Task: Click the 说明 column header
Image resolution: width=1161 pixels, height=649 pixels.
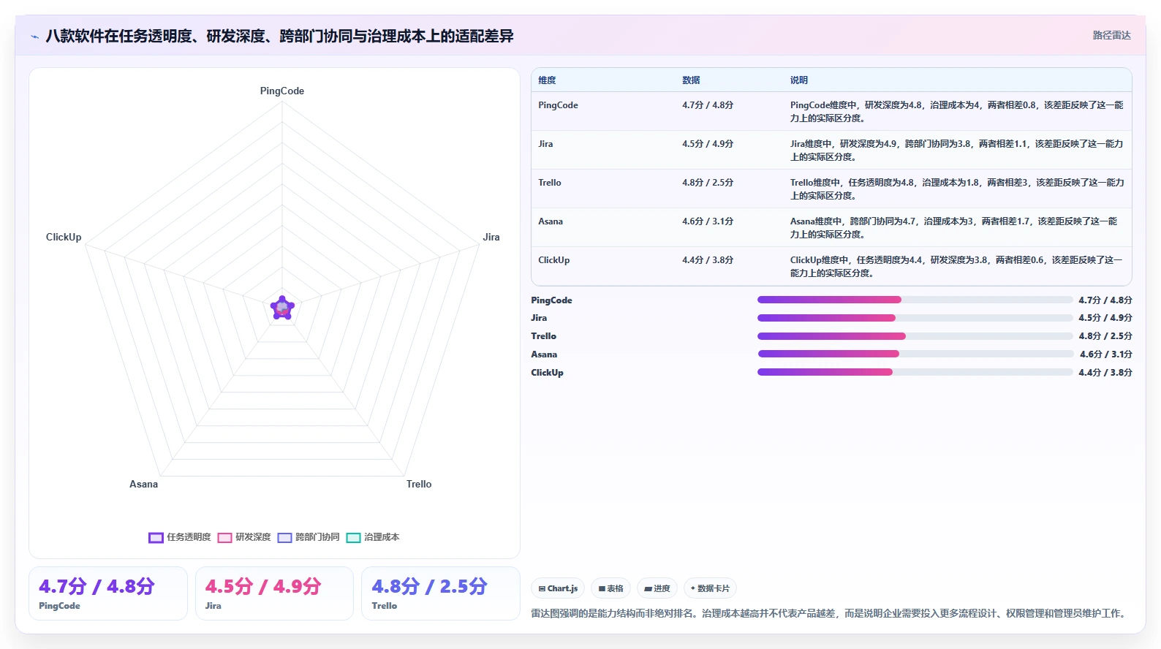Action: click(x=798, y=80)
